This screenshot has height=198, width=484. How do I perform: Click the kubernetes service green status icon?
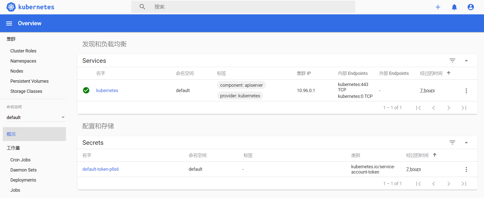[x=86, y=90]
